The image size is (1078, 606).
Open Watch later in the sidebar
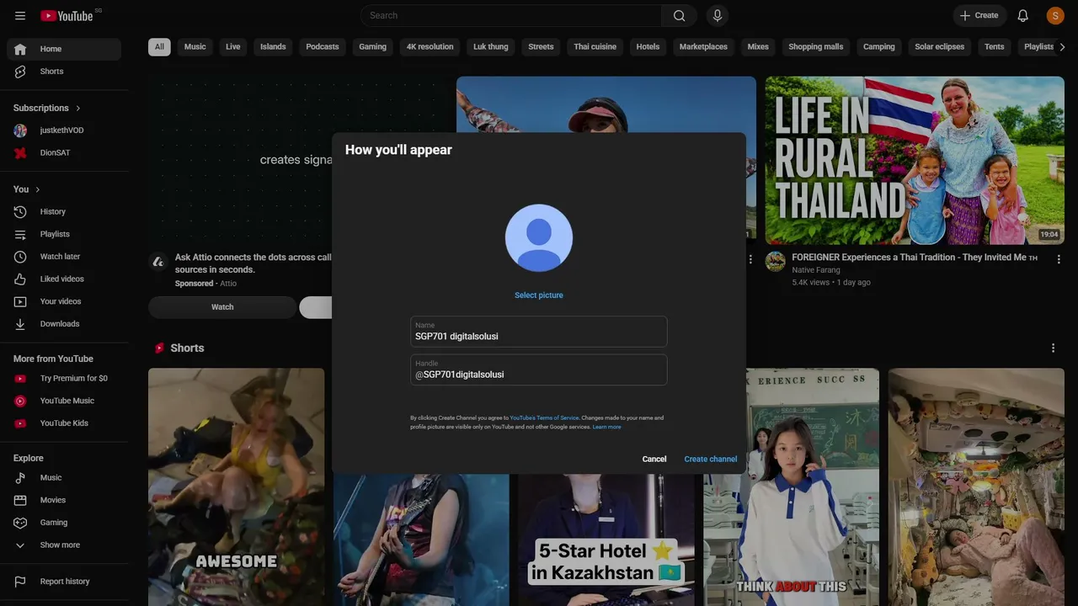64,257
